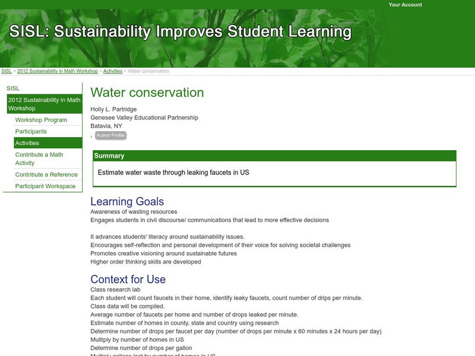Image resolution: width=475 pixels, height=356 pixels.
Task: Select Activities in sidebar menu
Action: (27, 143)
